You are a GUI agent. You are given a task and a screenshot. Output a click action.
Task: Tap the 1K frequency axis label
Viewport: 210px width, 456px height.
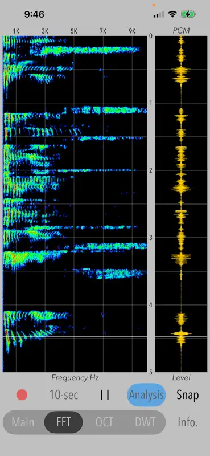[16, 31]
